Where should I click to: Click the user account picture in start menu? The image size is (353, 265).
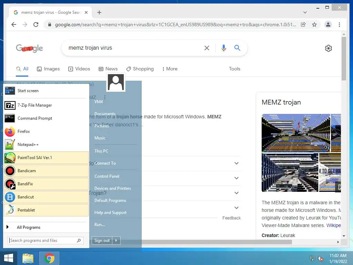[116, 82]
